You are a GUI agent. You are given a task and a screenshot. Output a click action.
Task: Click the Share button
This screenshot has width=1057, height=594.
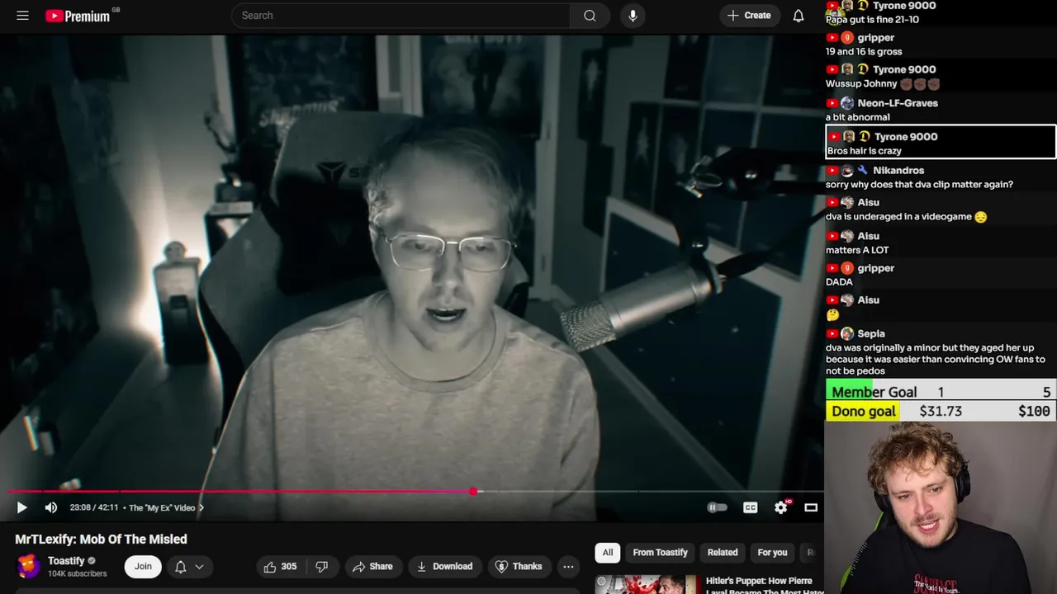pyautogui.click(x=372, y=566)
